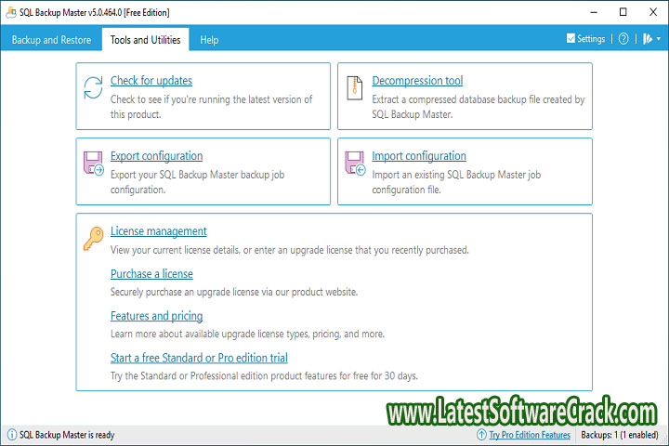Click the License management key icon
669x446 pixels.
point(94,238)
